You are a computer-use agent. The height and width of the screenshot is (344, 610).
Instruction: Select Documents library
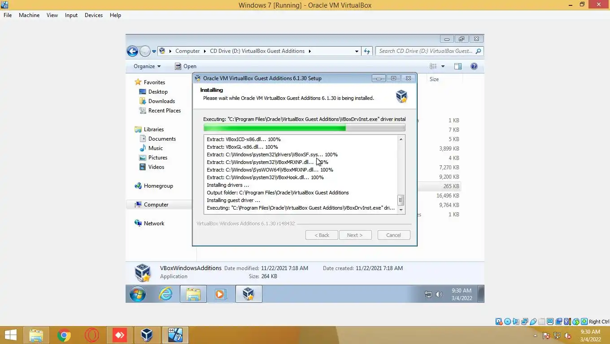click(x=162, y=139)
